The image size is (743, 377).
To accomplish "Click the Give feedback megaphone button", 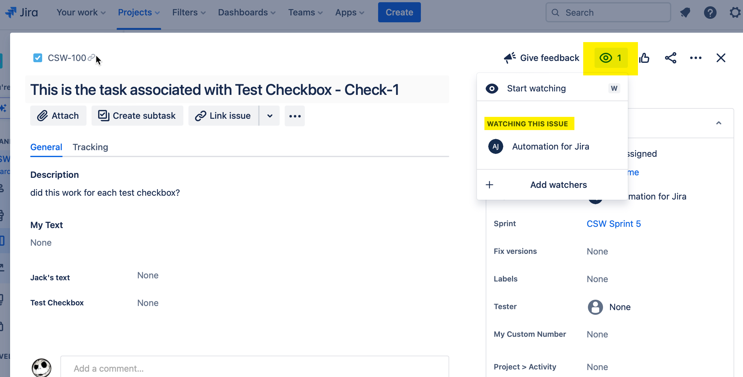I will click(x=541, y=58).
